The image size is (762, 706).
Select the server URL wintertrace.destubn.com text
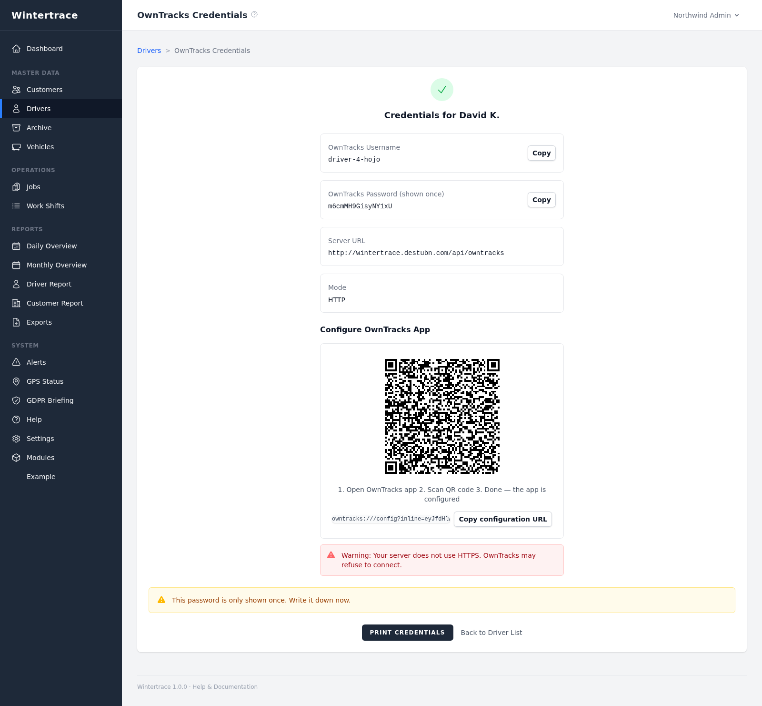click(416, 253)
